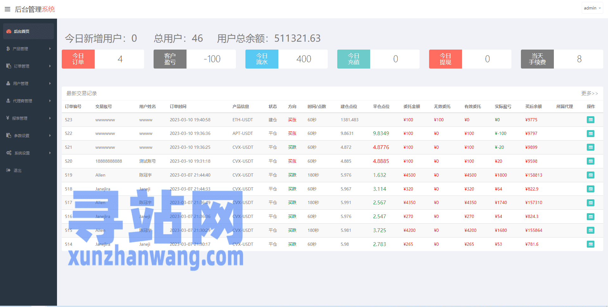Expand the 代理商管理 submenu arrow
608x307 pixels.
coord(50,101)
